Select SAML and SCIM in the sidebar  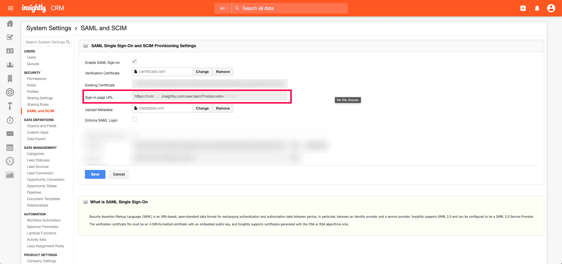[40, 111]
